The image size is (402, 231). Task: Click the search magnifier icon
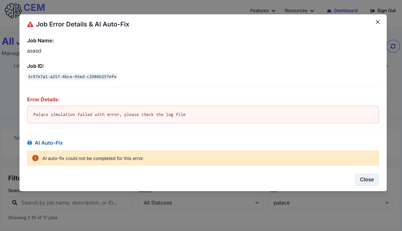15,203
